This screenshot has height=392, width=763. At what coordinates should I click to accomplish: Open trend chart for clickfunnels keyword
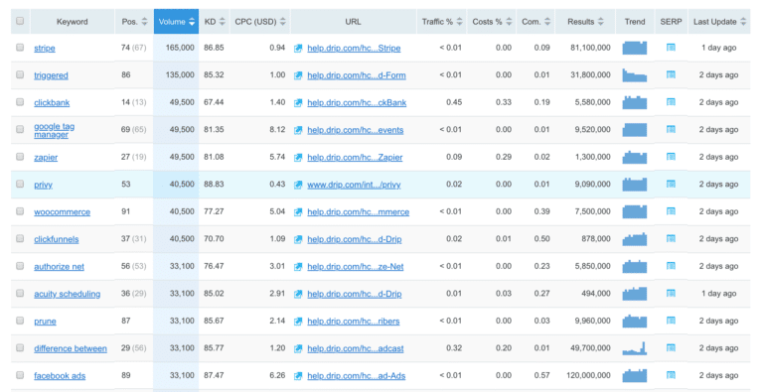(x=635, y=239)
